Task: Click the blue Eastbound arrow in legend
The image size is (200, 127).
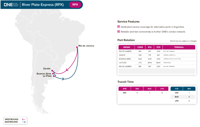Action: tap(24, 122)
